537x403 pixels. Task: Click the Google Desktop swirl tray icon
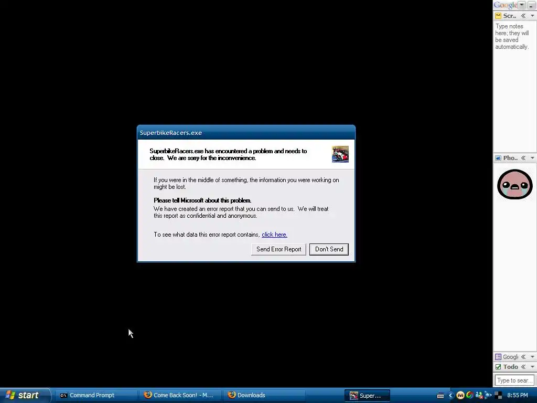(x=469, y=395)
